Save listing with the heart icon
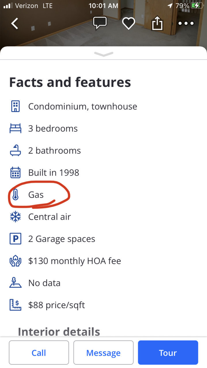The width and height of the screenshot is (207, 368). [x=128, y=23]
